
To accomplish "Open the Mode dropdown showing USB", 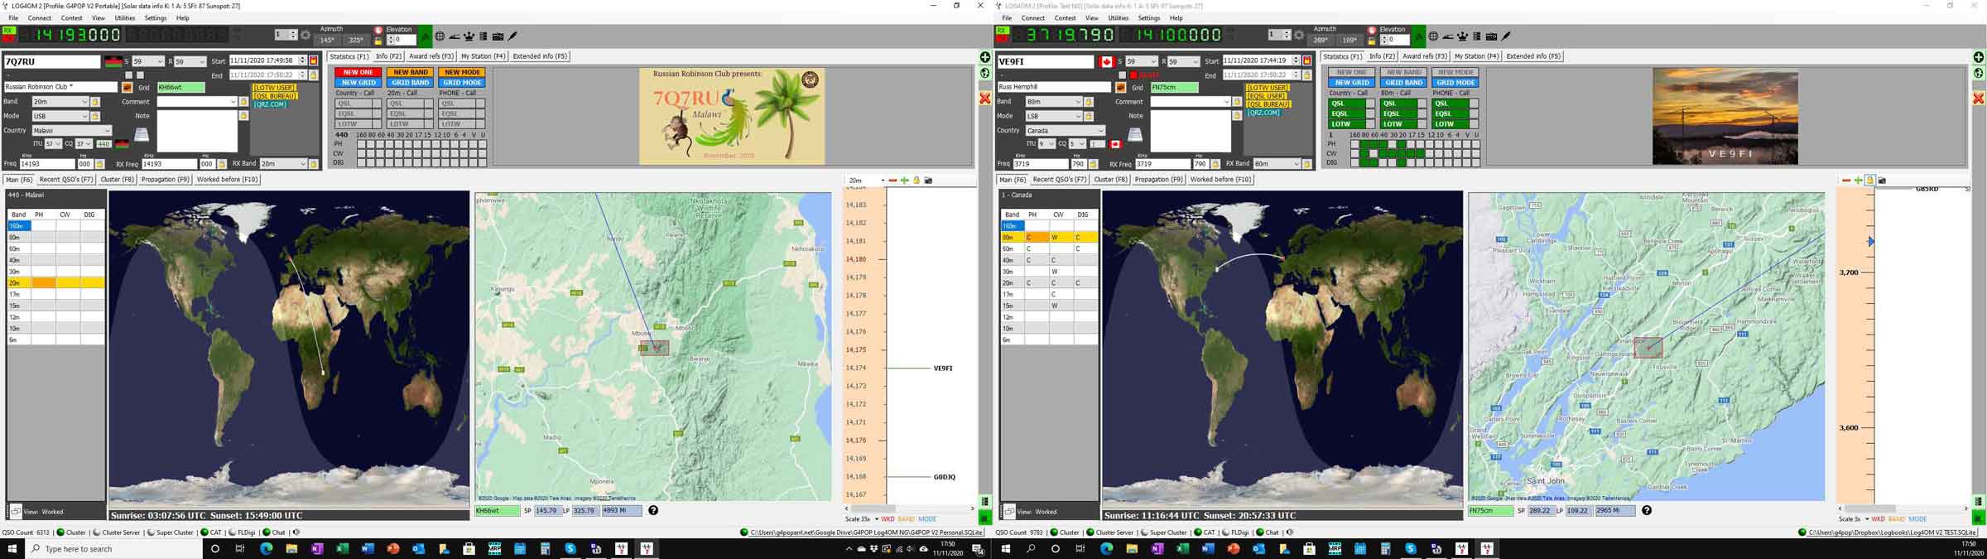I will 60,117.
